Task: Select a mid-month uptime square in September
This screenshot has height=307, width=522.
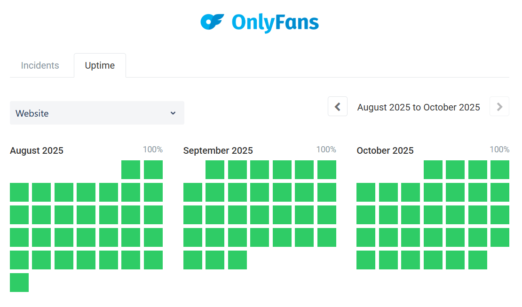Action: point(260,215)
